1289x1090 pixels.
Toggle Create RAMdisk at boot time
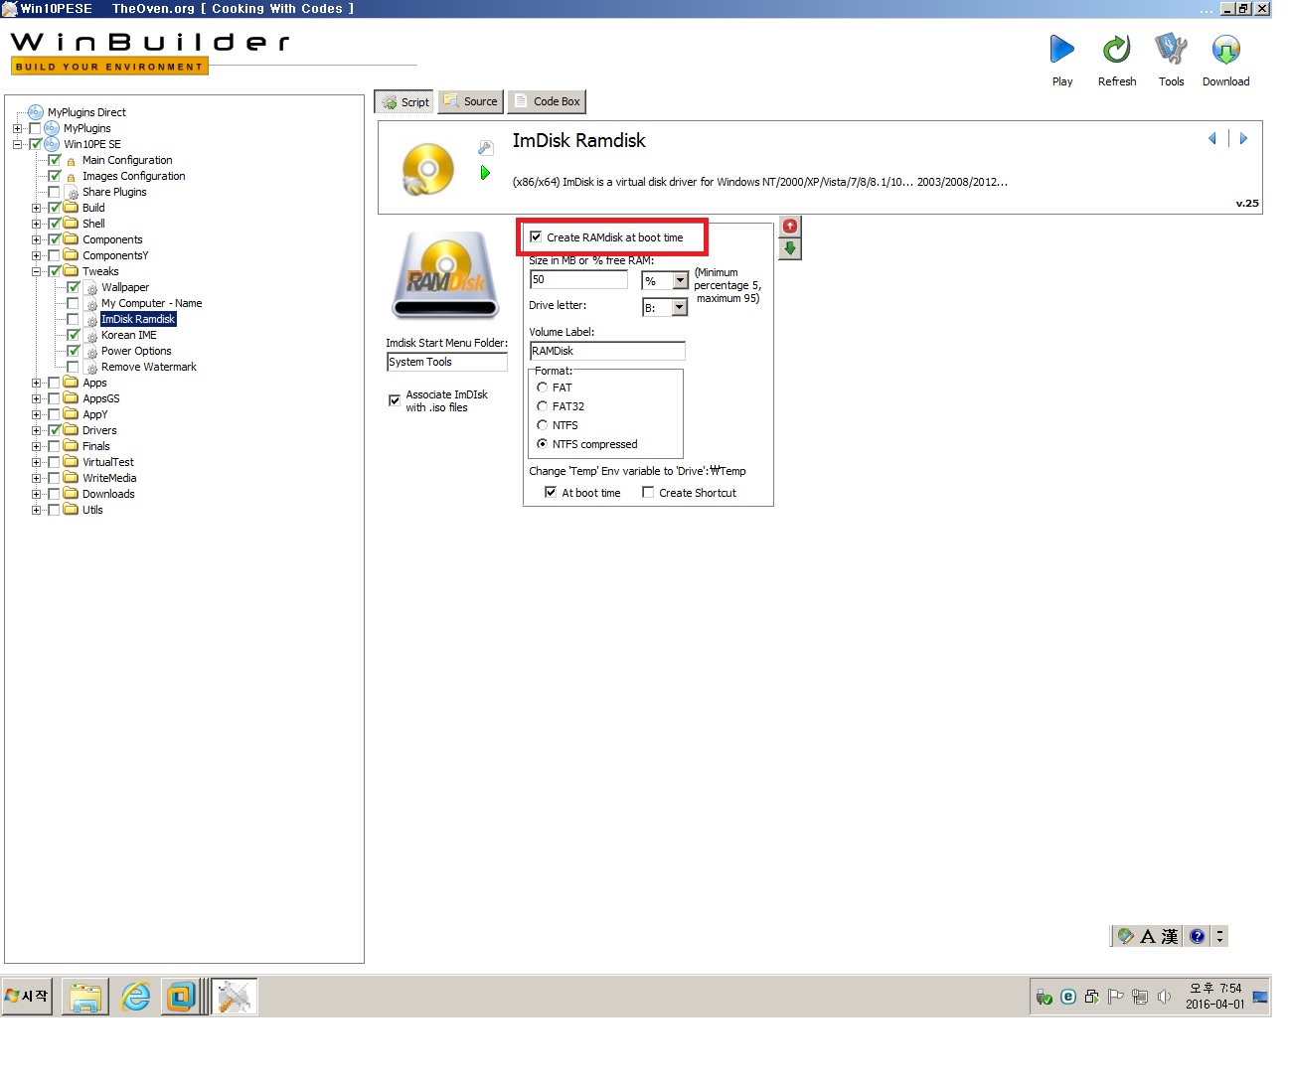(537, 237)
